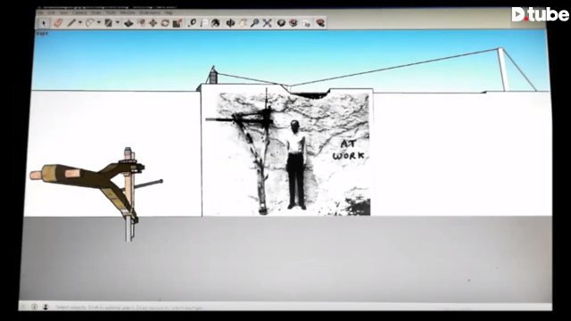
Task: Select the Zoom magnifier tool
Action: coord(255,23)
